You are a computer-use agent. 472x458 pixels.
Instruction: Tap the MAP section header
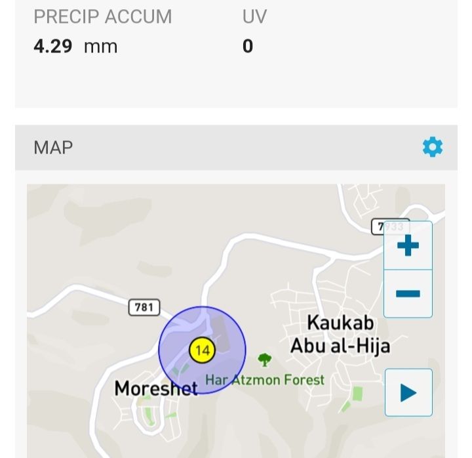53,147
